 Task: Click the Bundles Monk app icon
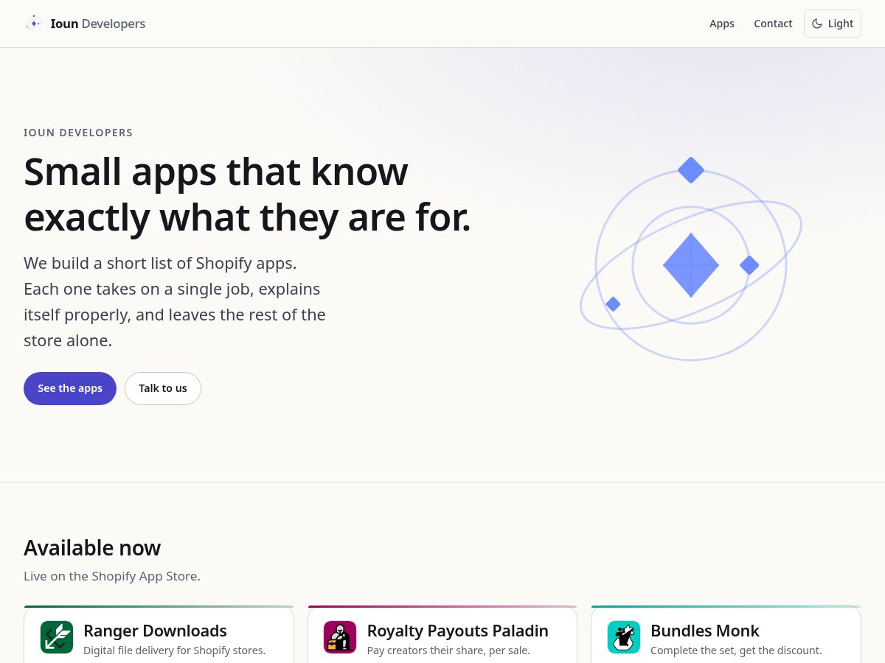(x=624, y=637)
